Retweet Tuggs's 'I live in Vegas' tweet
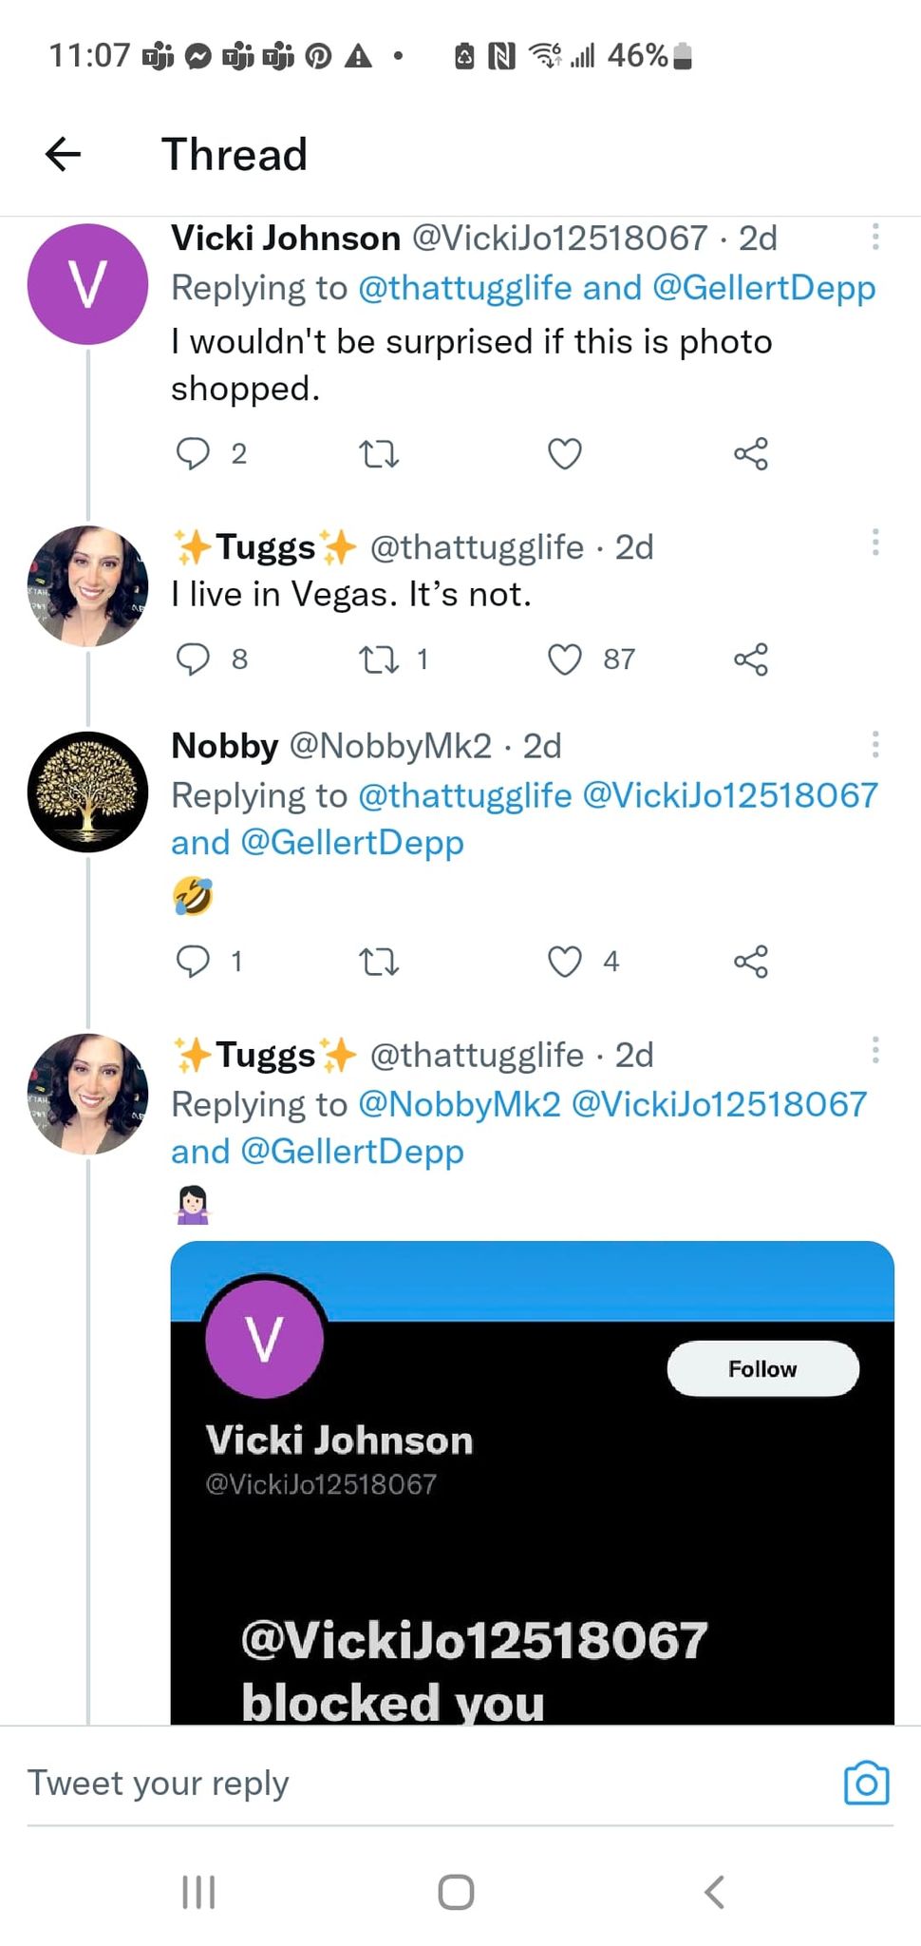This screenshot has height=1946, width=921. 379,659
